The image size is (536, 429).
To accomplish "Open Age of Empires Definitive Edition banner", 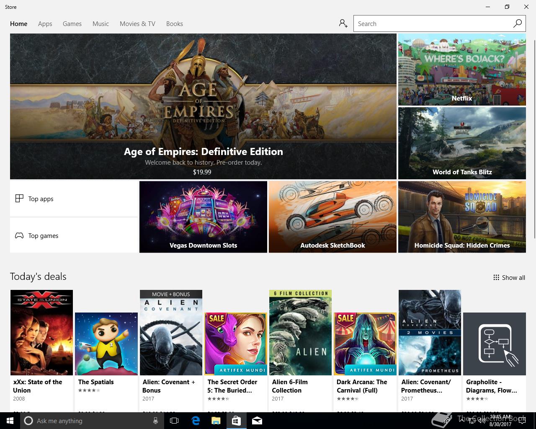I will [203, 106].
